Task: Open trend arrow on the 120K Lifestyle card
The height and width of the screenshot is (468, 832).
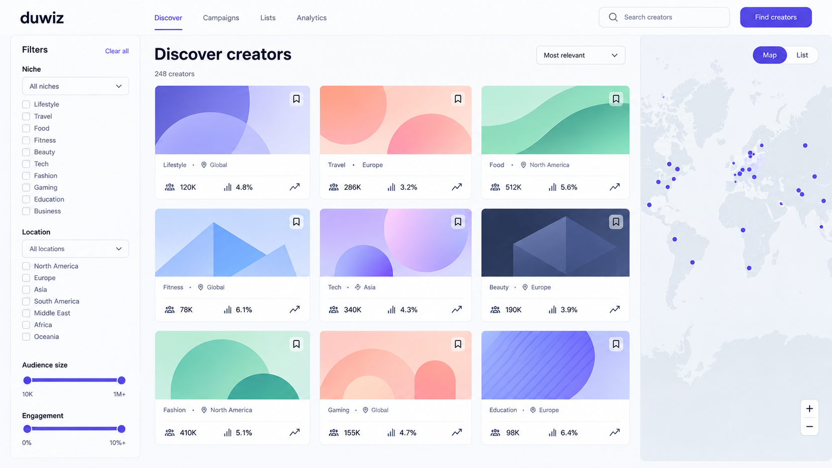Action: pyautogui.click(x=295, y=187)
